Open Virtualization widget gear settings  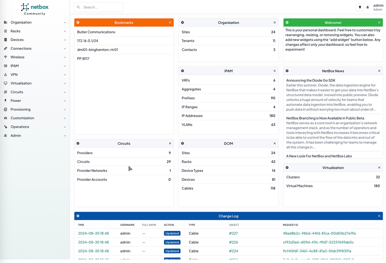tap(287, 168)
